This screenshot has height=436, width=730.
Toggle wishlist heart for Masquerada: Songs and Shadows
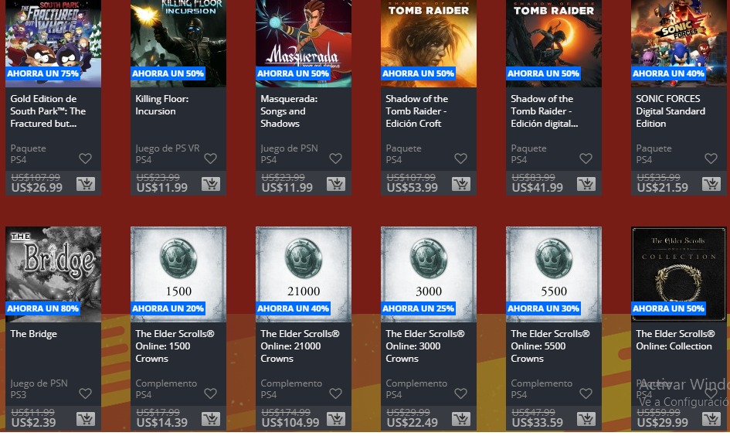click(x=336, y=158)
